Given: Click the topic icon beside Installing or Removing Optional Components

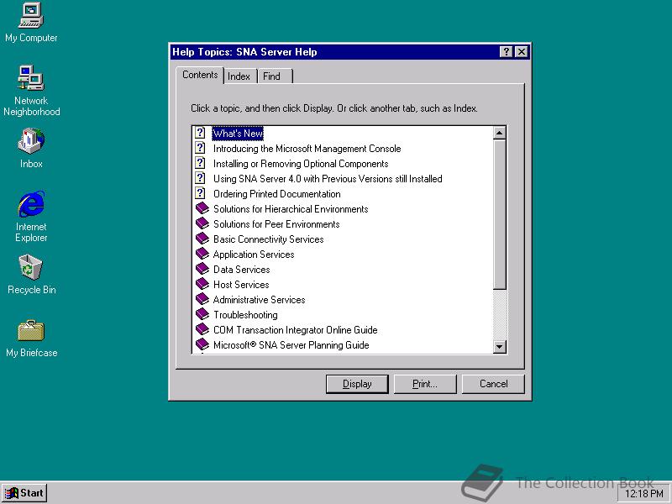Looking at the screenshot, I should [x=200, y=163].
